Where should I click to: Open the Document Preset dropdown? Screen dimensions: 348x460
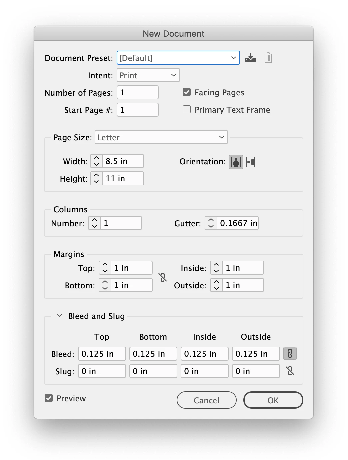[x=178, y=58]
